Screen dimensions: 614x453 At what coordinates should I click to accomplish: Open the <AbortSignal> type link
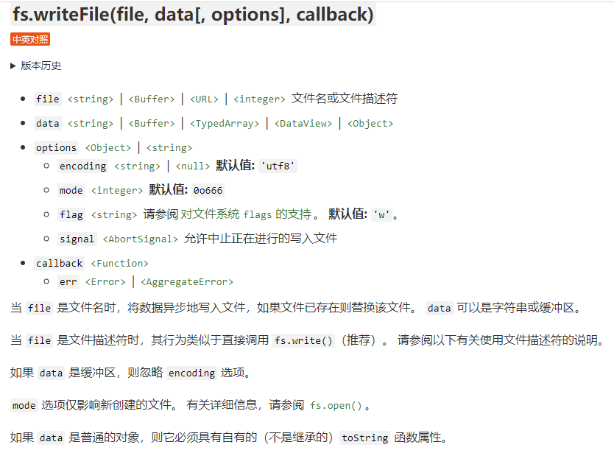(141, 239)
